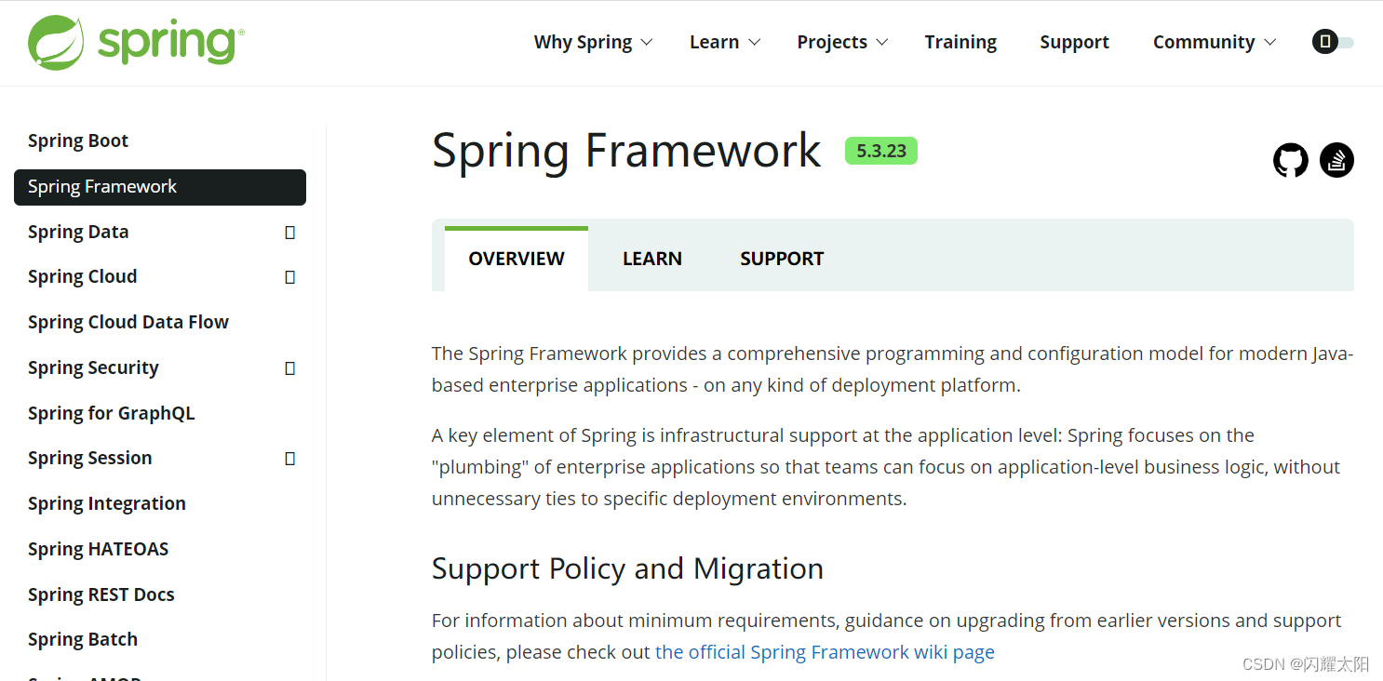The height and width of the screenshot is (681, 1383).
Task: Open the Training page
Action: [x=960, y=42]
